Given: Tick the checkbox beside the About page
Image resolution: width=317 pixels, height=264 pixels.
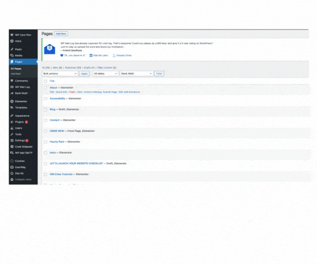Looking at the screenshot, I should click(45, 88).
